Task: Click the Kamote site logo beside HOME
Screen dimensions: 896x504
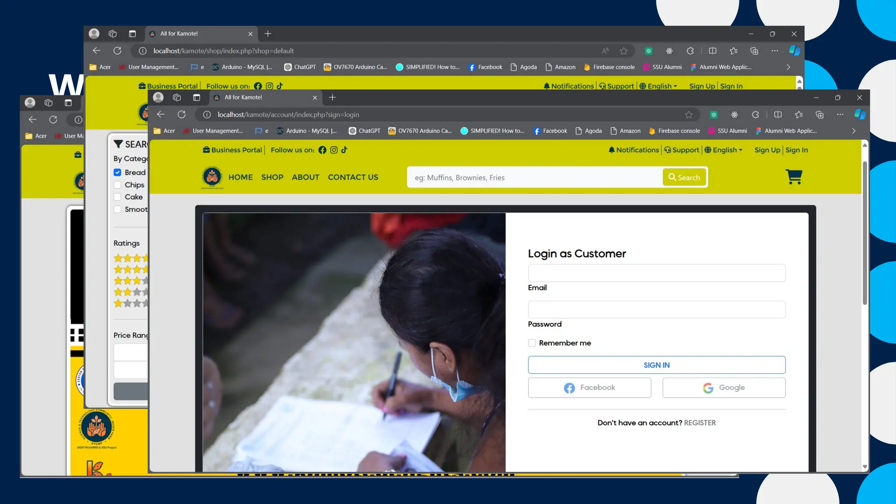Action: (x=212, y=177)
